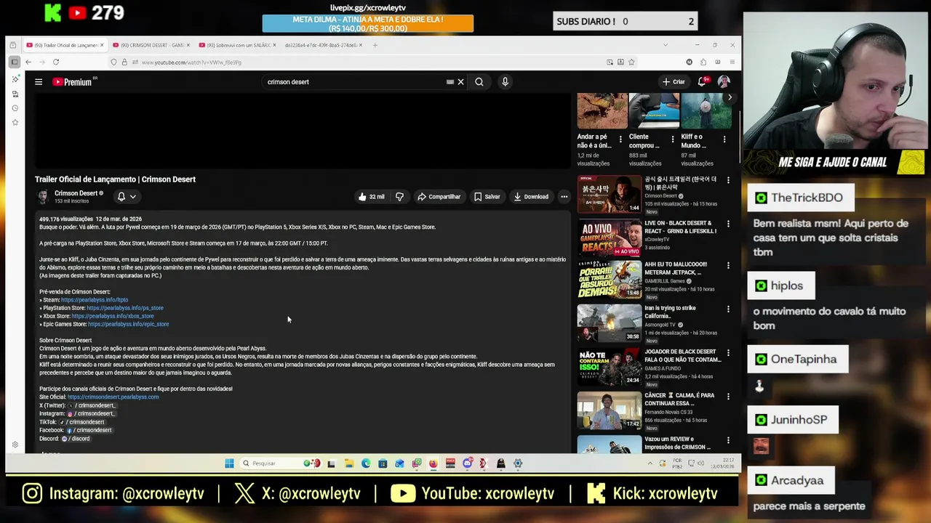
Task: Clear the crimson desert search text
Action: tap(460, 82)
